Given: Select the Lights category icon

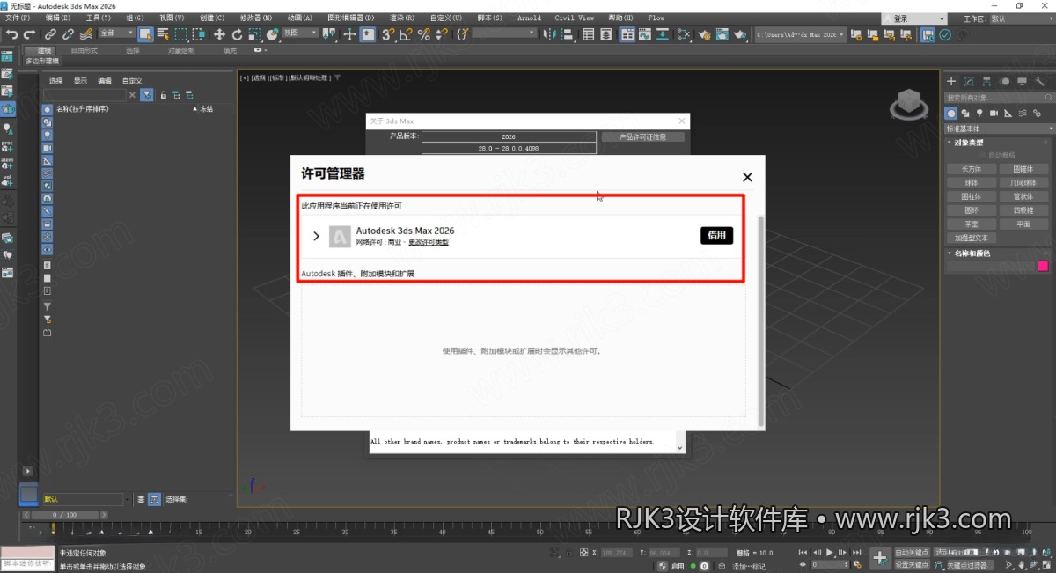Looking at the screenshot, I should point(979,113).
